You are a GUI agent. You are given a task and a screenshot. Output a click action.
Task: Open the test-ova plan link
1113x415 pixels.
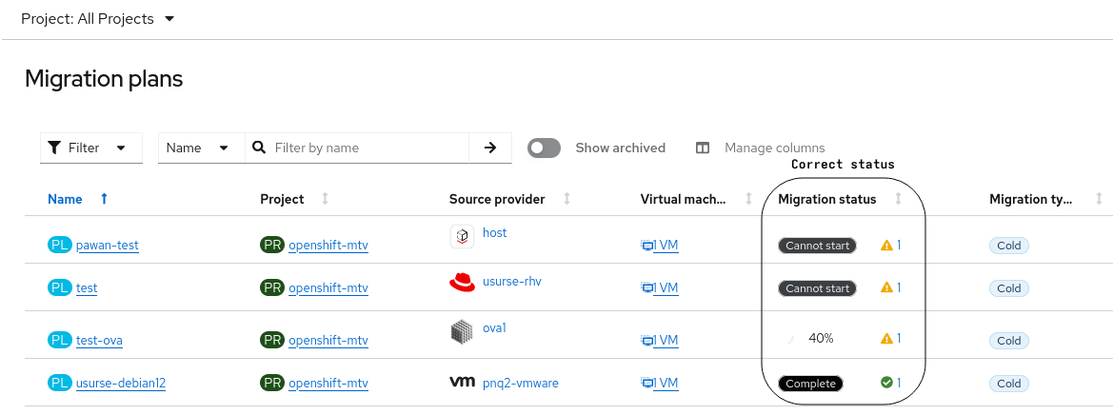[x=99, y=341]
